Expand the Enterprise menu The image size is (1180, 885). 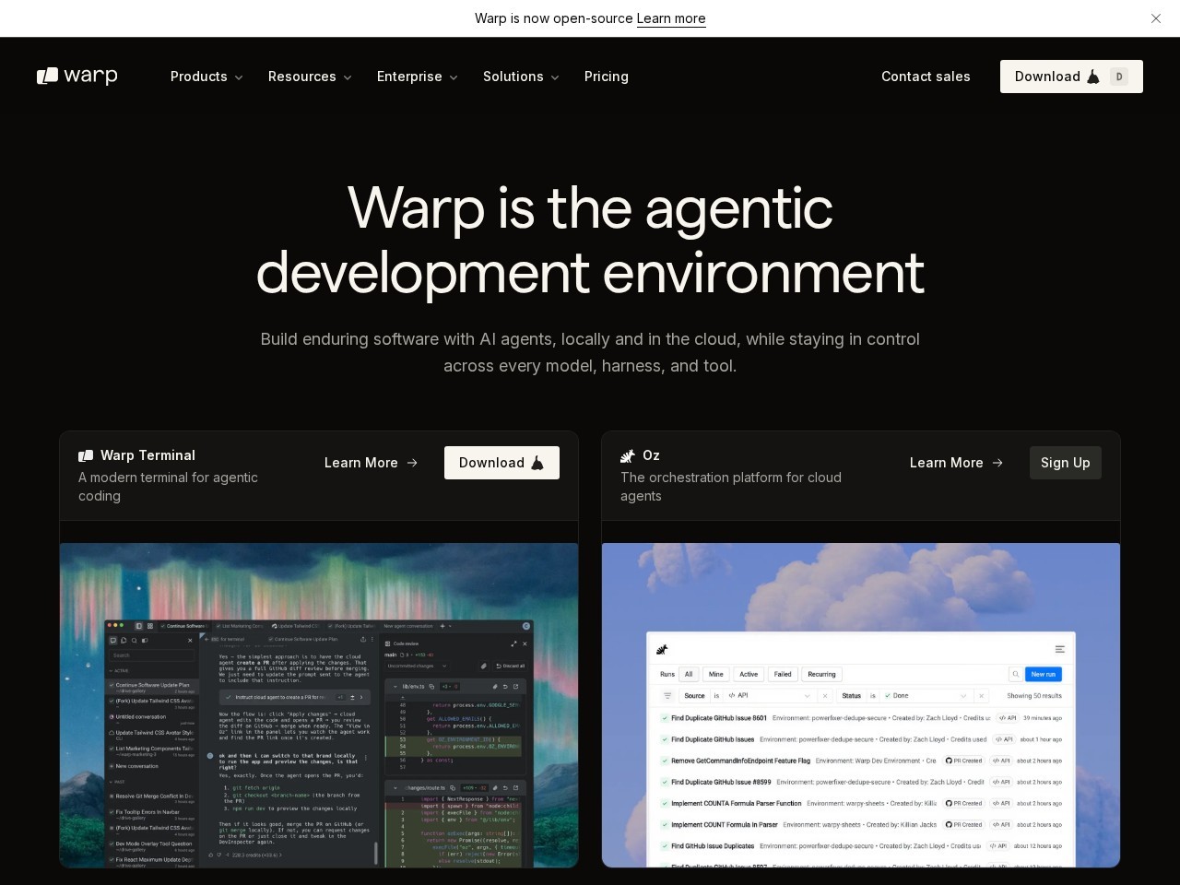(418, 77)
